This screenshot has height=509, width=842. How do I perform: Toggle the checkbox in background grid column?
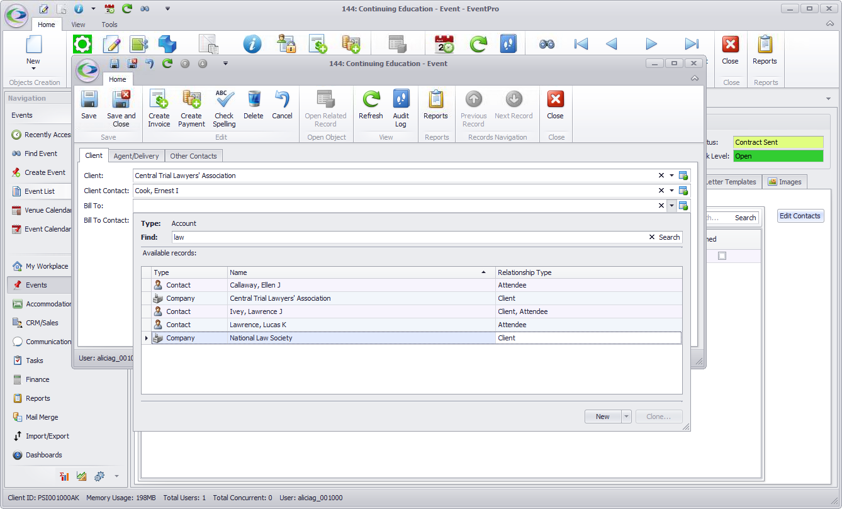722,255
